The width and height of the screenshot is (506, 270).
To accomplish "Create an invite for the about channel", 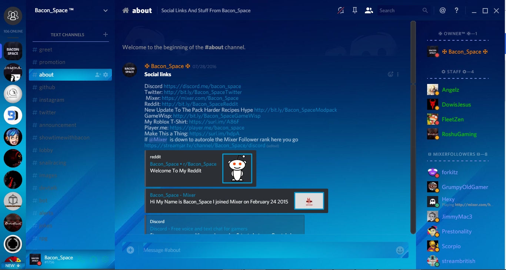I will coord(98,75).
